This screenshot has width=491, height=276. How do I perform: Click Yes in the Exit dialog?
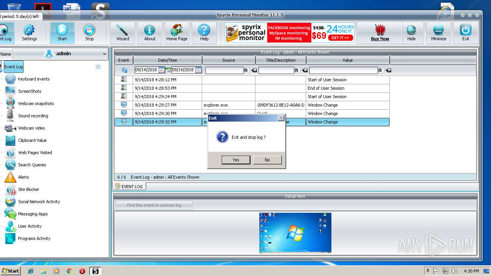point(236,160)
